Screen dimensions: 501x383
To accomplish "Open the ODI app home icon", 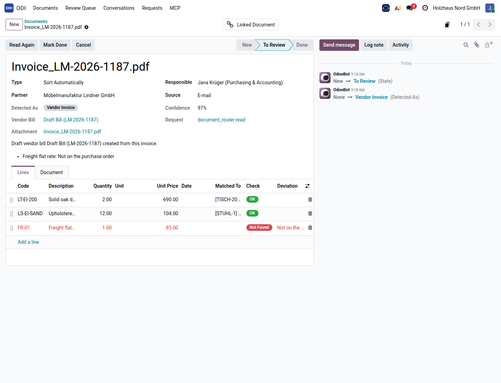I will [9, 8].
